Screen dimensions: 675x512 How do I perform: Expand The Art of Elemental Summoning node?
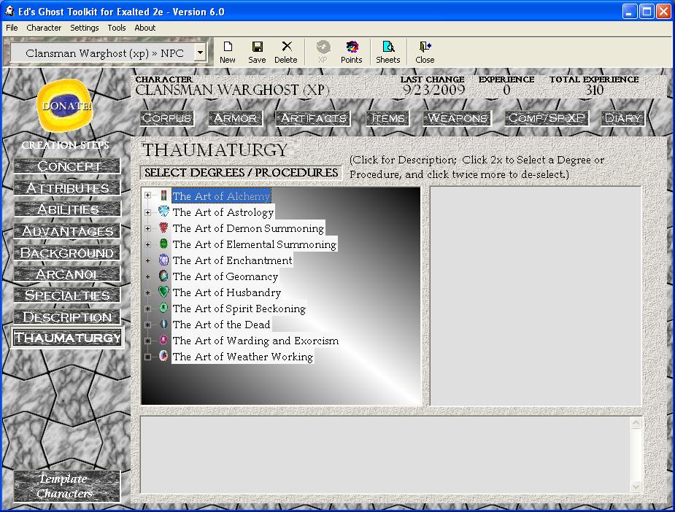[x=148, y=244]
